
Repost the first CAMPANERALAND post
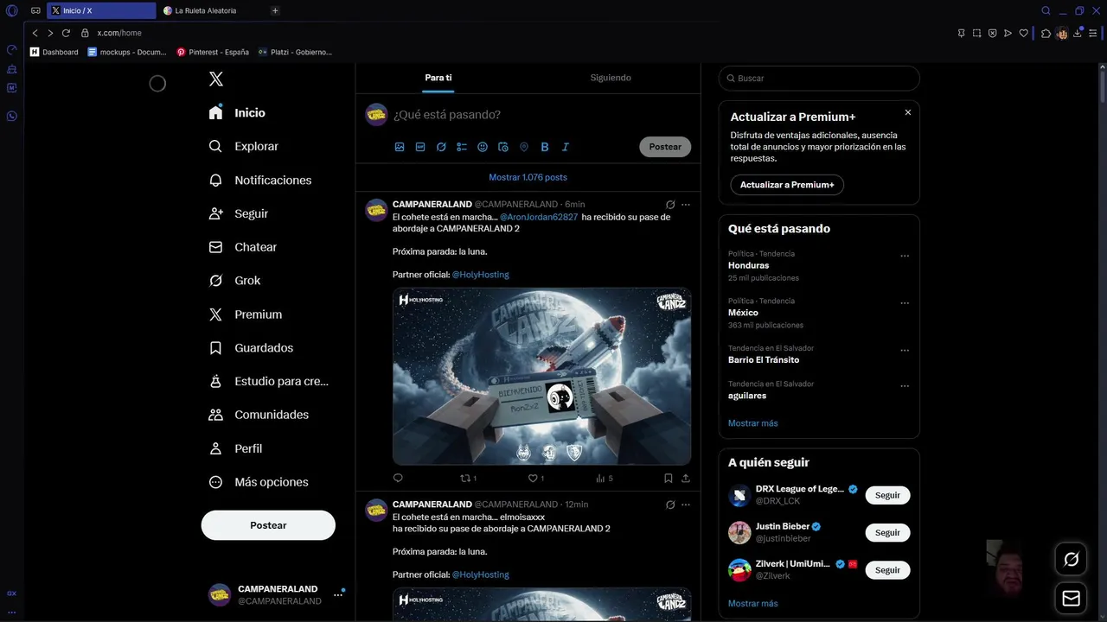coord(468,478)
